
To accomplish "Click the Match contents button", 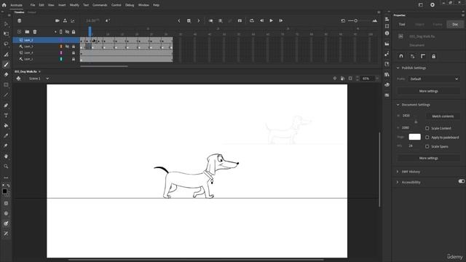I will 443,116.
